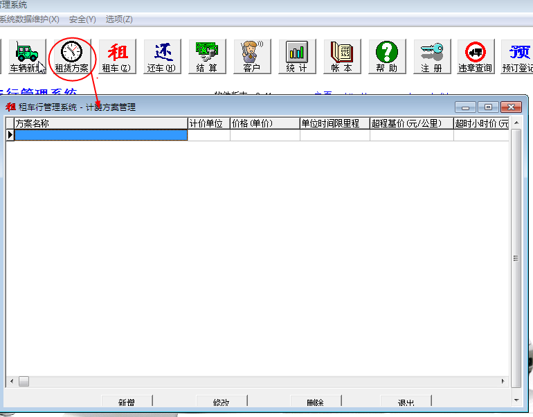The width and height of the screenshot is (533, 417).
Task: Open the 违章查询 violation query icon
Action: coord(476,56)
